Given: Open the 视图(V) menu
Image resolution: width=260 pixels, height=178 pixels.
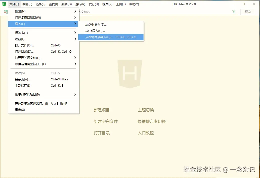Looking at the screenshot, I should pos(107,4).
